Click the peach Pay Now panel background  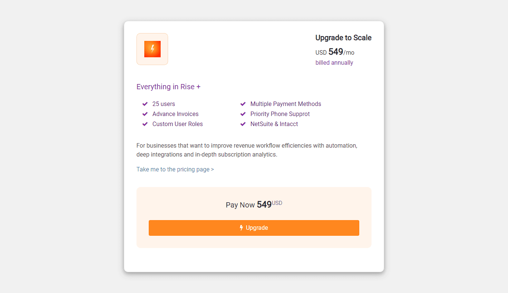pyautogui.click(x=254, y=249)
